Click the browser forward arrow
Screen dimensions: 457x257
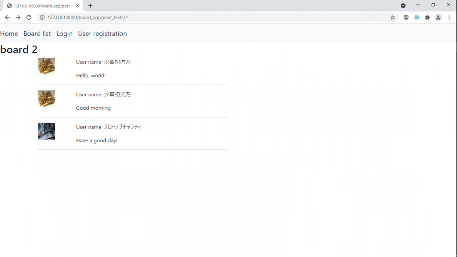18,17
